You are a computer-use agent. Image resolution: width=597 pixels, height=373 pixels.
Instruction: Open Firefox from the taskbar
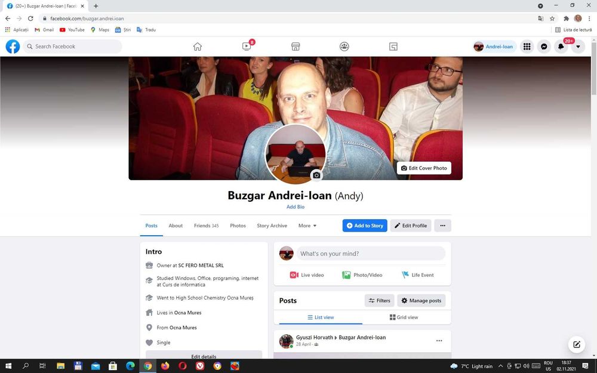[165, 366]
